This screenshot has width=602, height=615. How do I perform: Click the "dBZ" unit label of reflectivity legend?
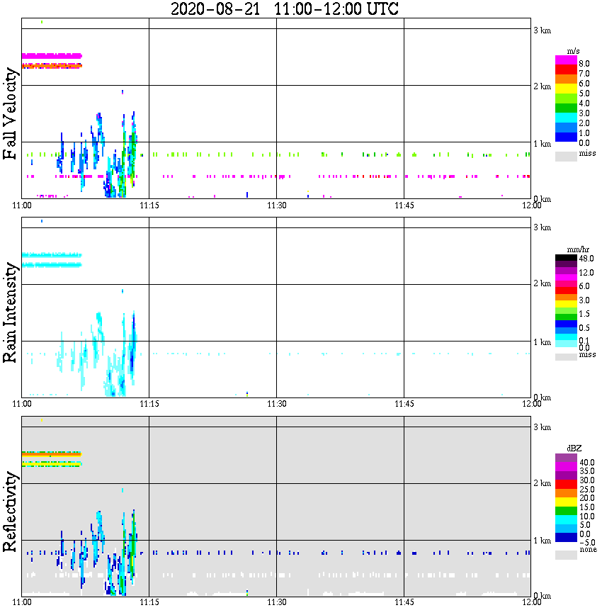tap(574, 448)
